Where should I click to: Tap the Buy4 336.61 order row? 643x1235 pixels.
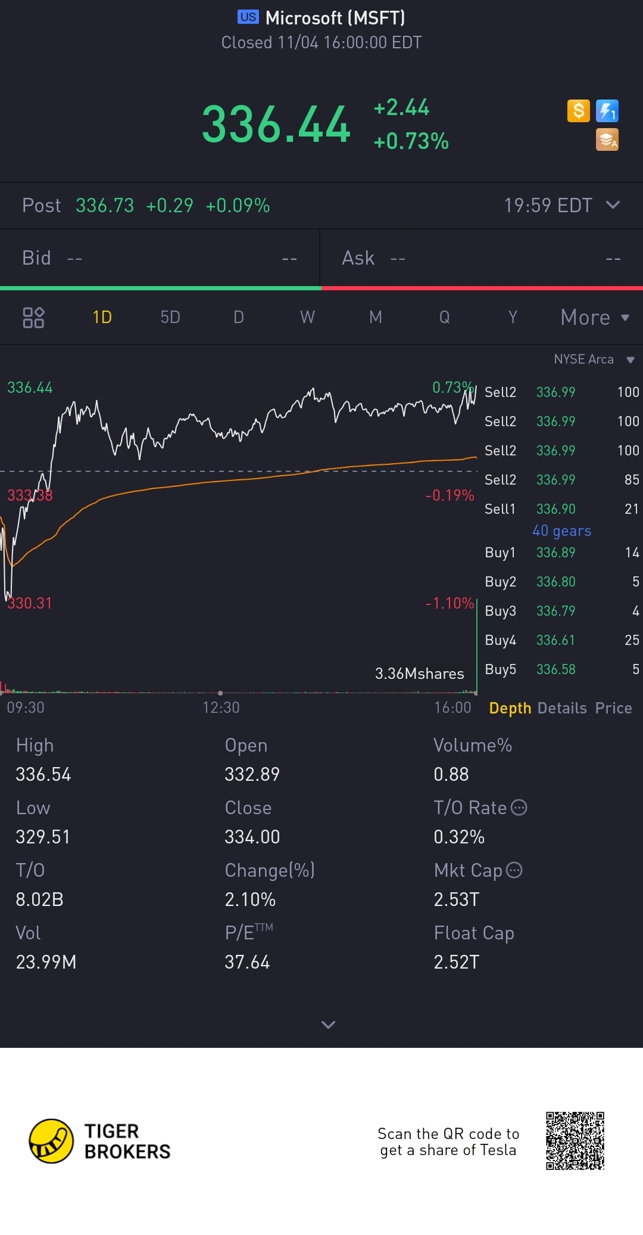[562, 640]
